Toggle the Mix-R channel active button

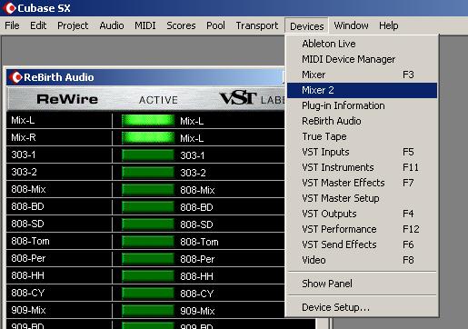pyautogui.click(x=148, y=138)
